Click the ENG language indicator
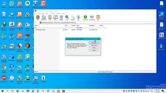 coord(152,91)
